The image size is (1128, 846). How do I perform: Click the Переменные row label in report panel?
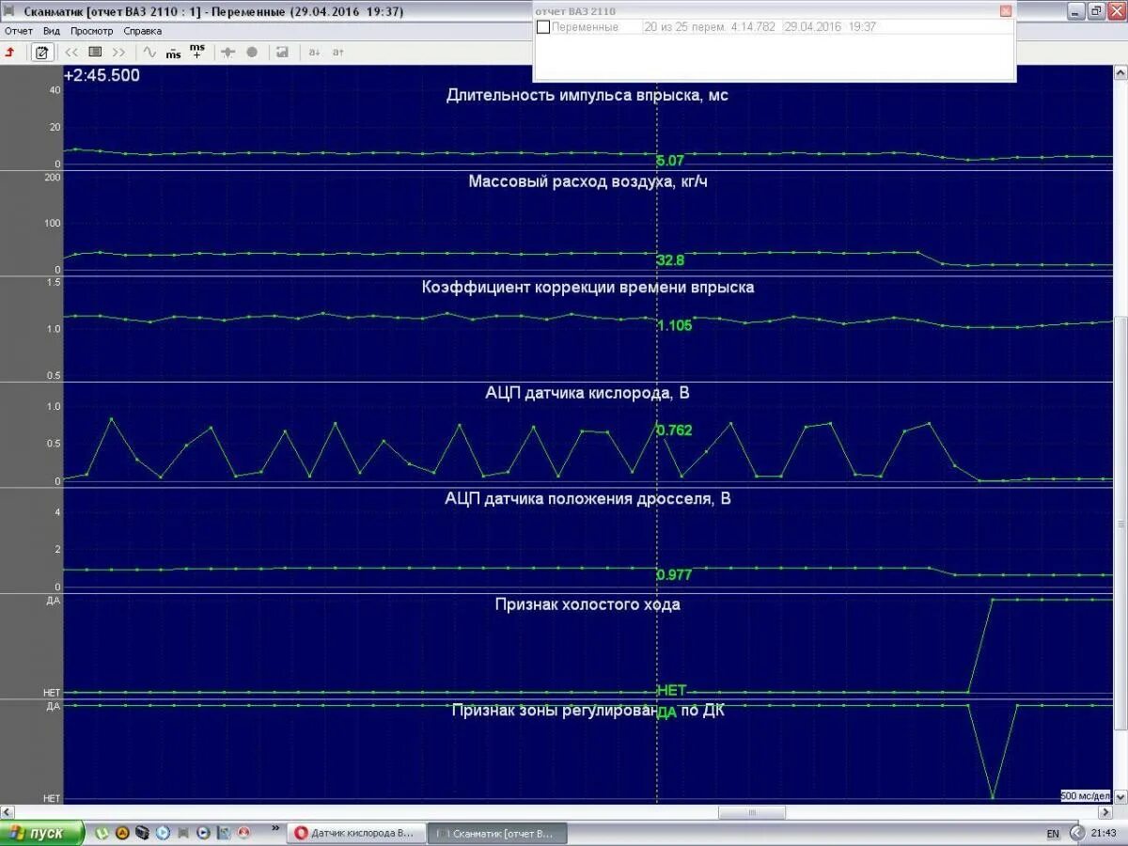pyautogui.click(x=585, y=27)
